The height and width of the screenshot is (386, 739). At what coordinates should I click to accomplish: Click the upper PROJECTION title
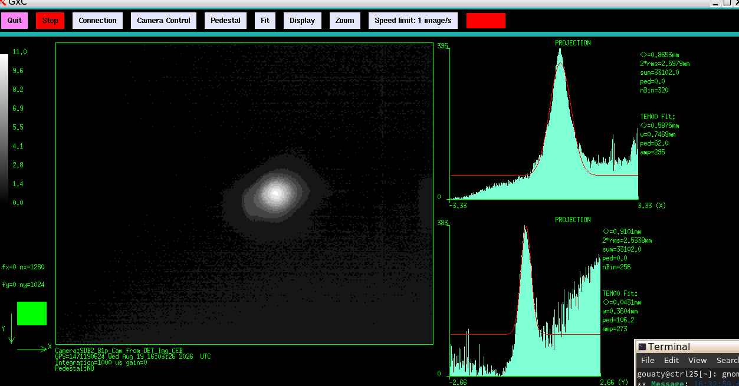573,43
